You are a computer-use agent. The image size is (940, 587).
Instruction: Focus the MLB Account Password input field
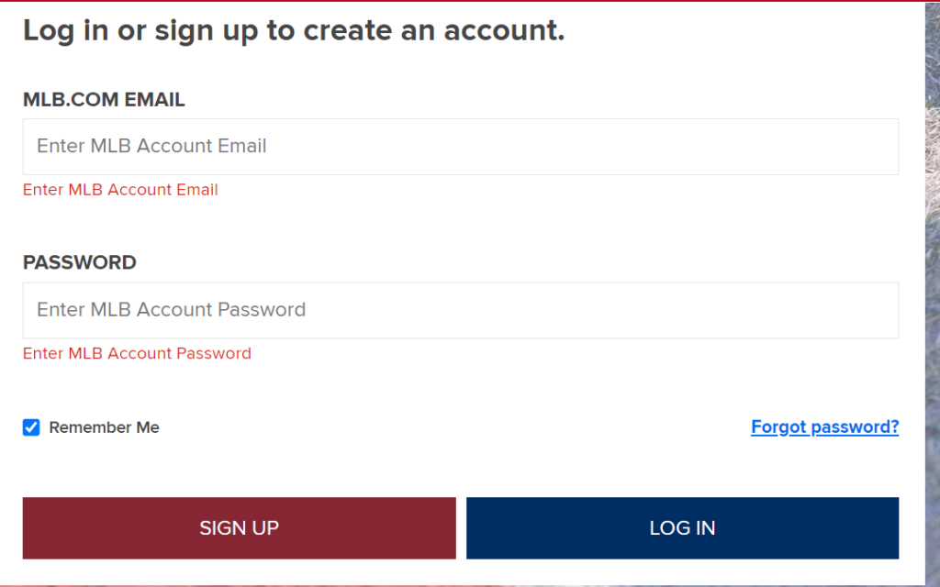(x=460, y=310)
